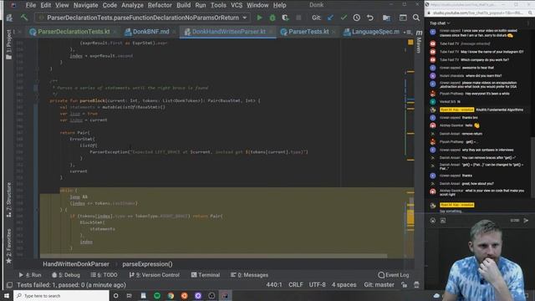Stop the running process button
Image resolution: width=535 pixels, height=301 pixels.
tap(298, 18)
